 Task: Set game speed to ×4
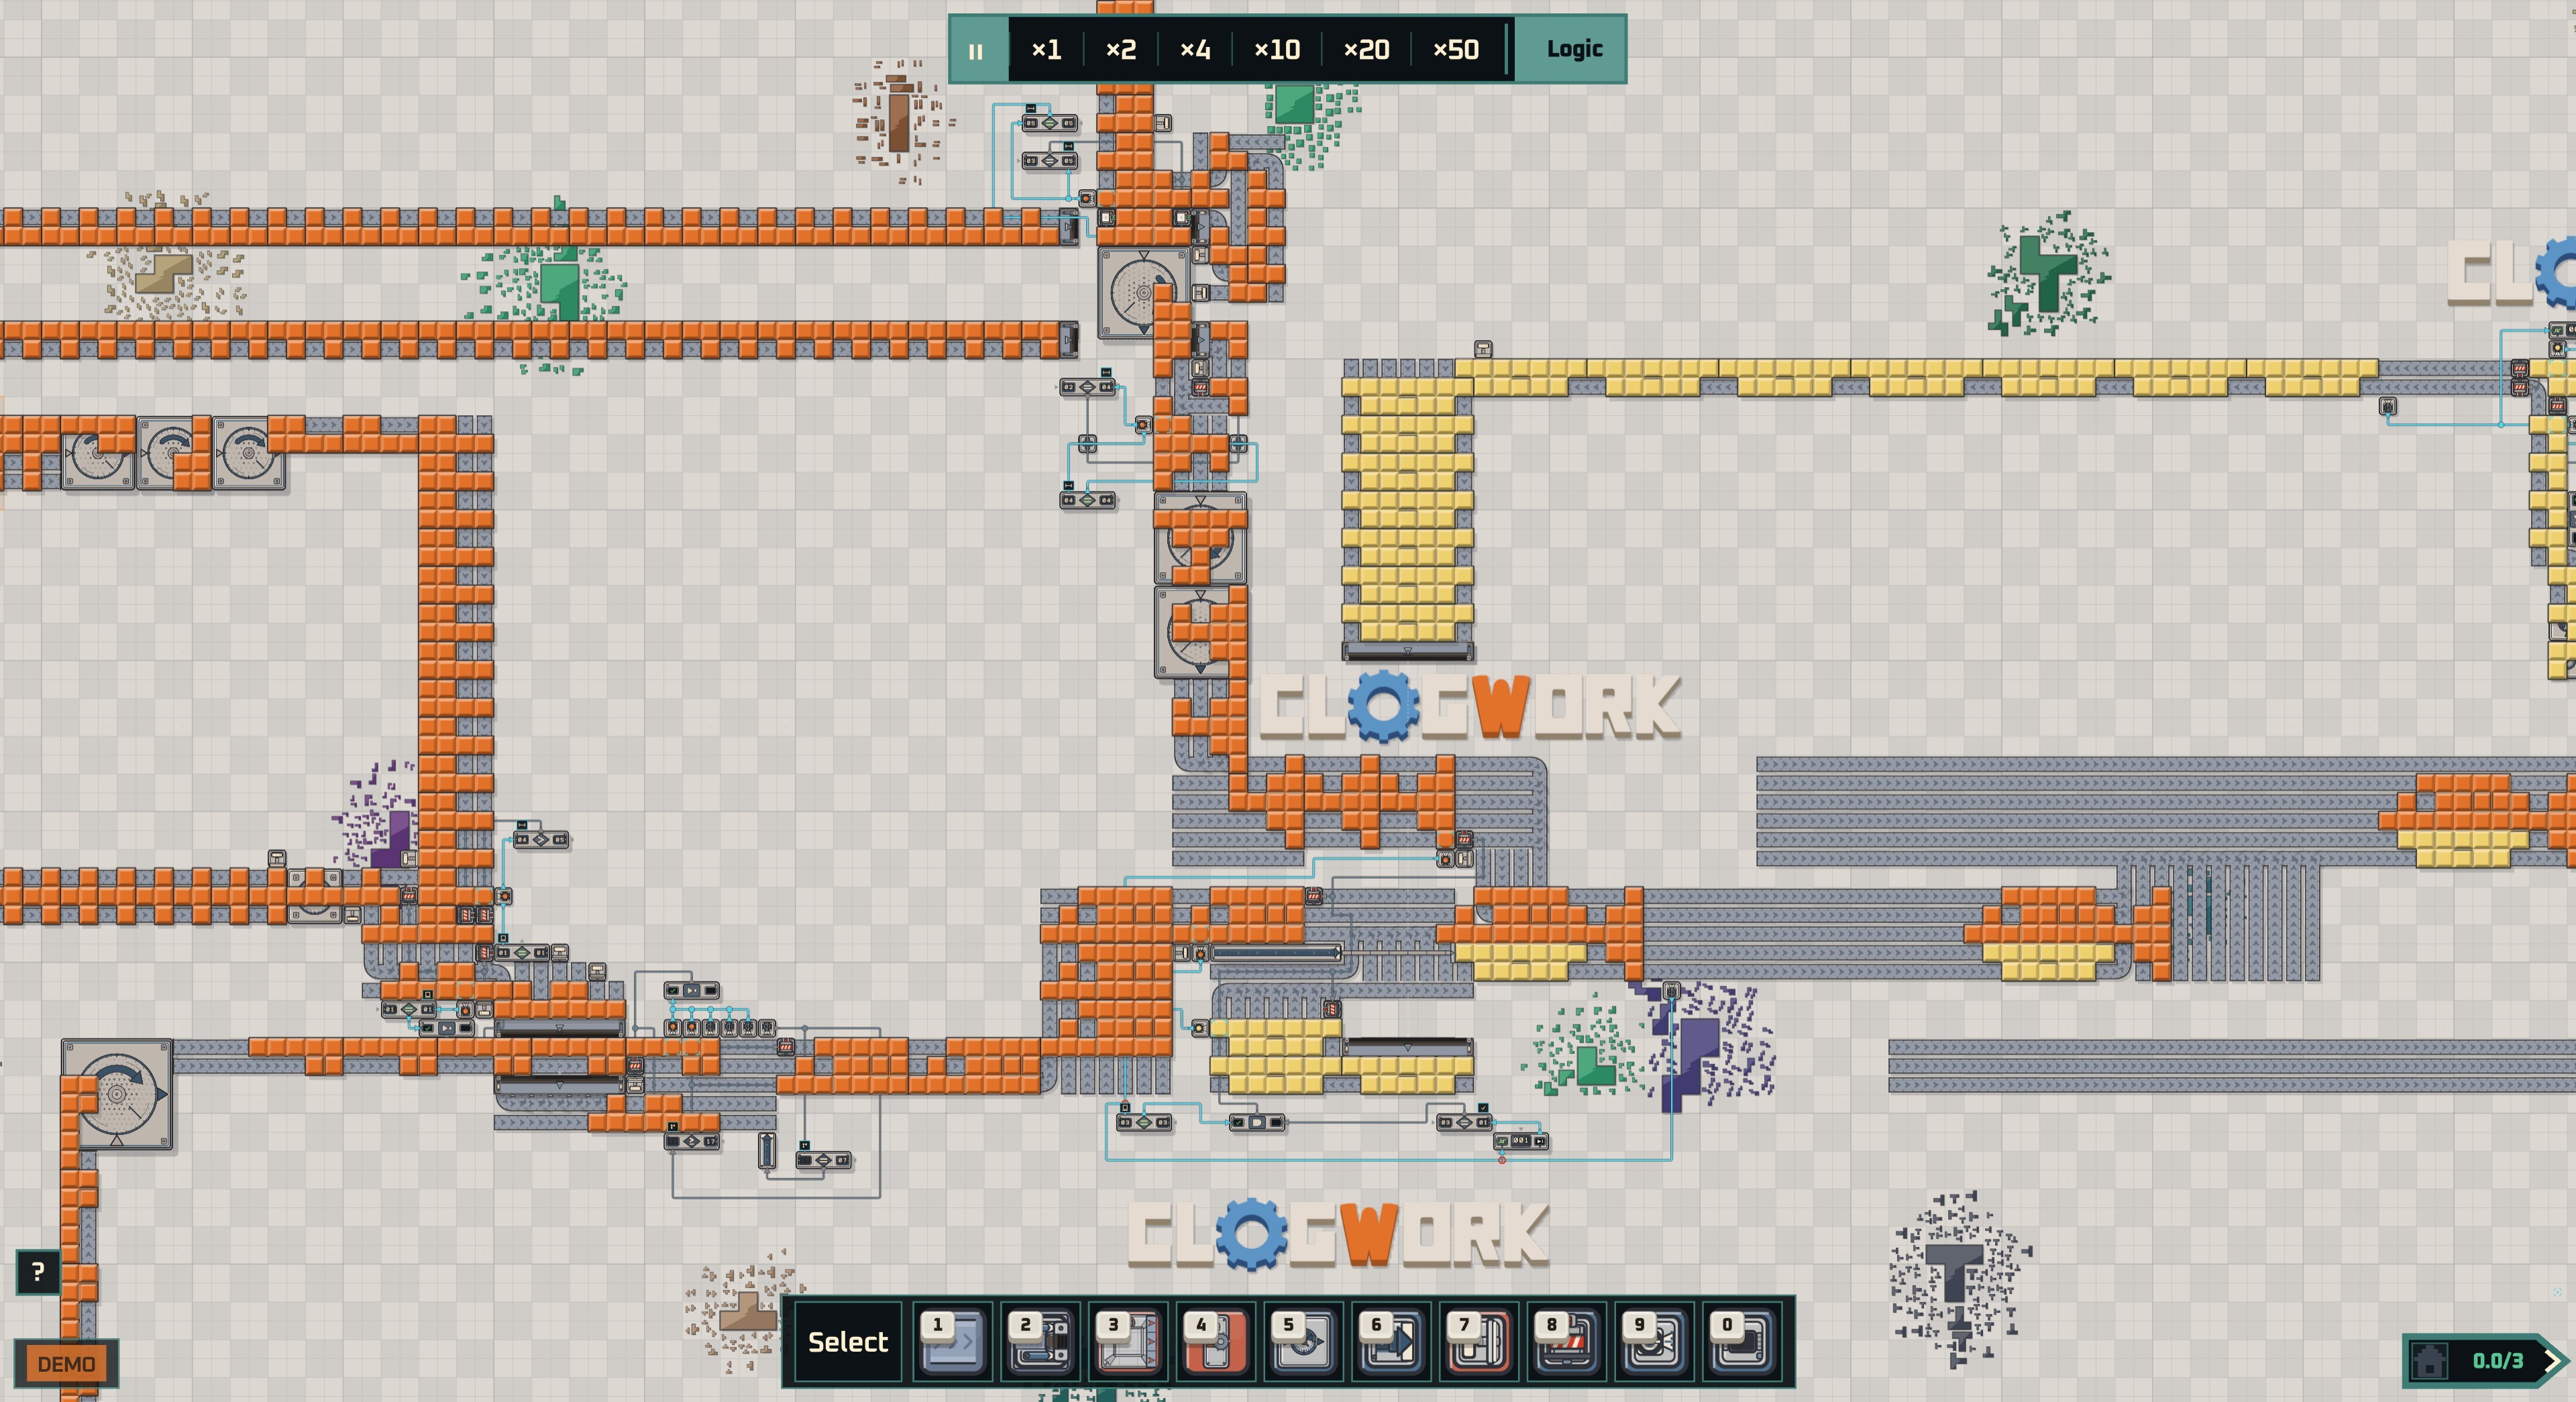[x=1195, y=50]
